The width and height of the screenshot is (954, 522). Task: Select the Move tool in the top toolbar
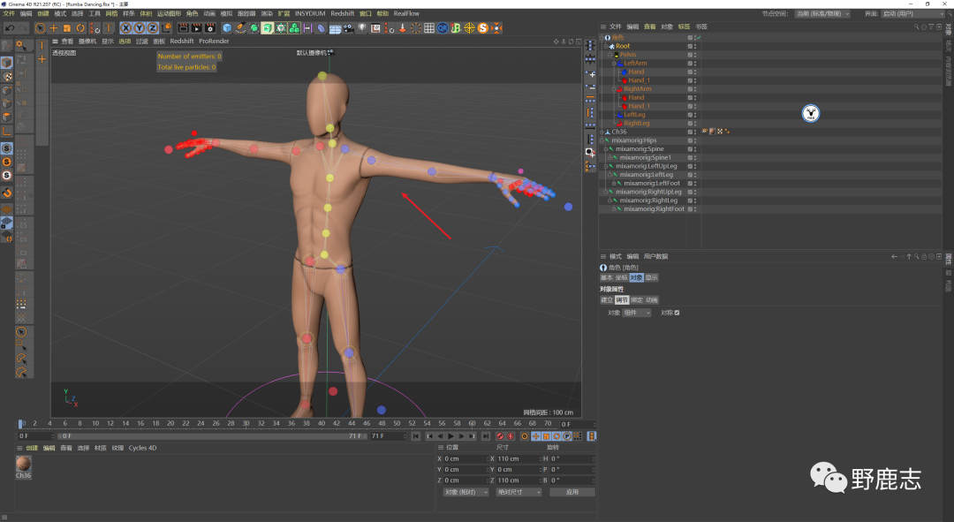54,28
